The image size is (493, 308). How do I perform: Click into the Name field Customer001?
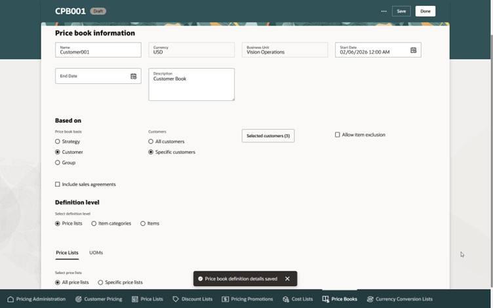(98, 50)
